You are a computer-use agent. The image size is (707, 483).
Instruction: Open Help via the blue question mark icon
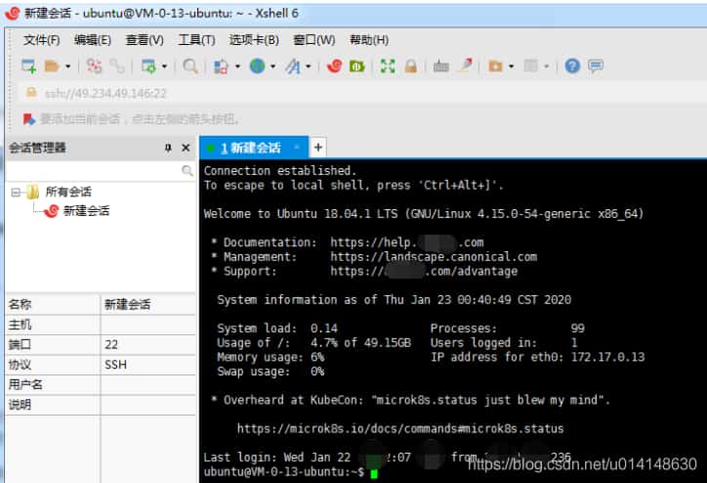572,66
